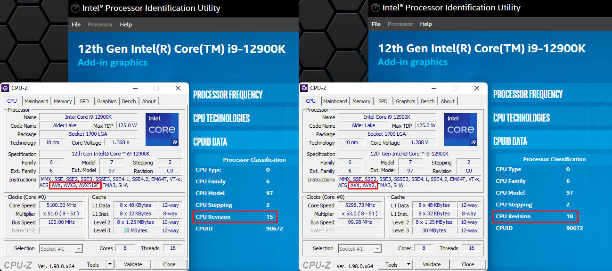Expand CPU TECHNOLOGIES section above CPU Revision 15
The image size is (612, 271).
pyautogui.click(x=221, y=118)
